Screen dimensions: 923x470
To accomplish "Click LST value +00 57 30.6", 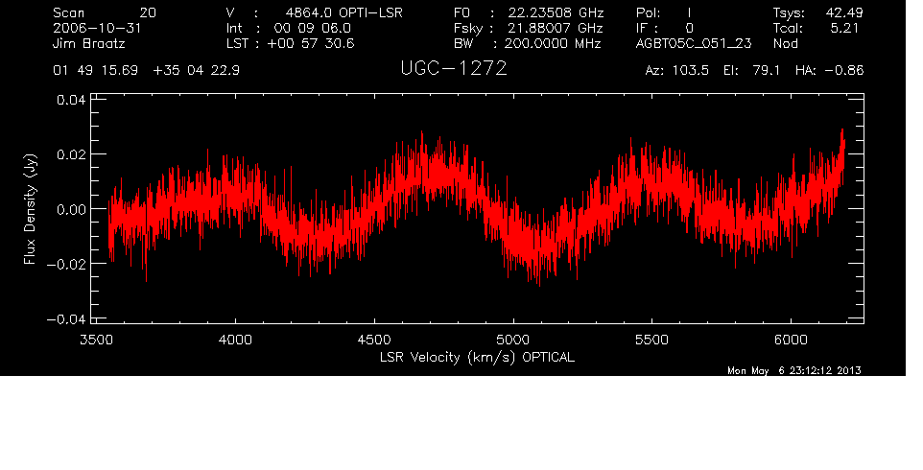I will (311, 43).
